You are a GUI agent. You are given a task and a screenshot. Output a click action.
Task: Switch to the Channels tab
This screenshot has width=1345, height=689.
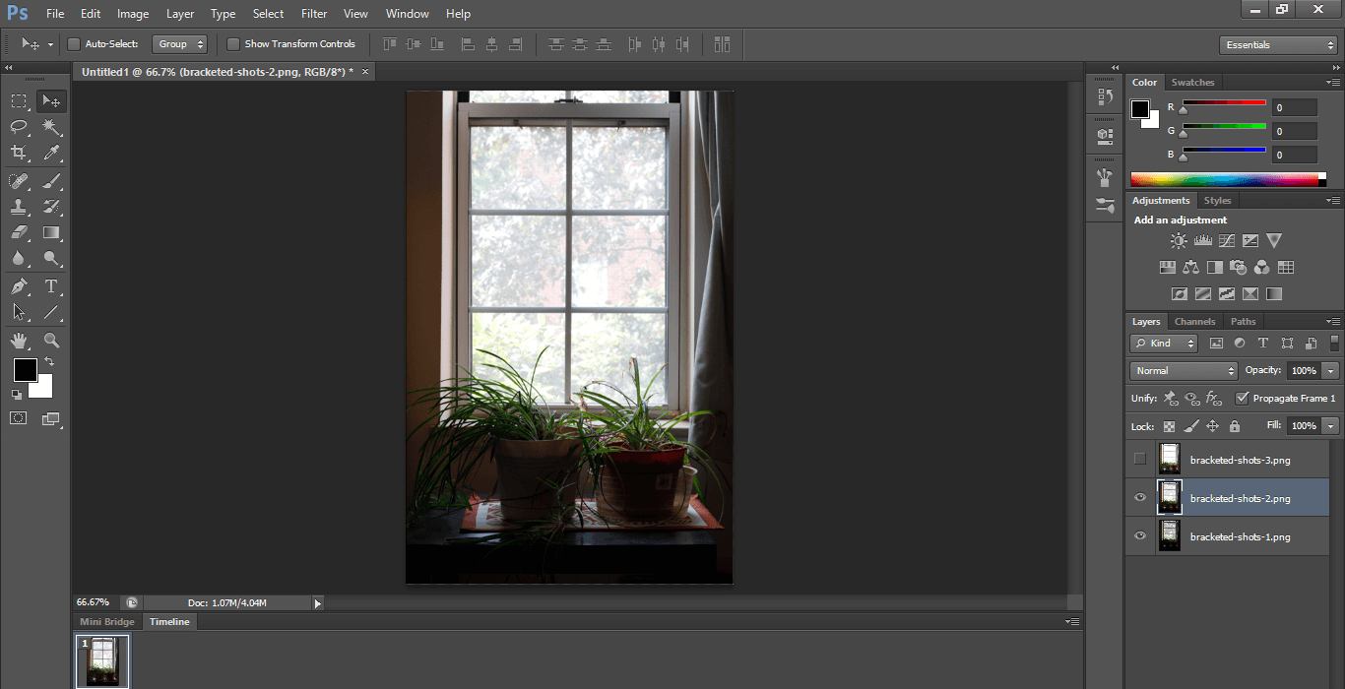click(1194, 322)
